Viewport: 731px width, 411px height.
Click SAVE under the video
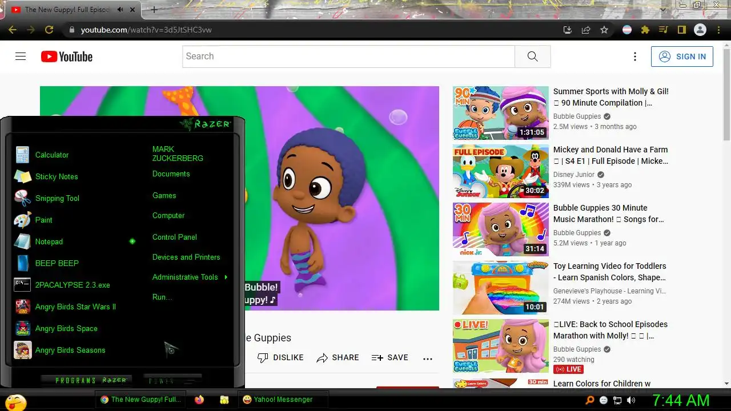[x=390, y=357]
